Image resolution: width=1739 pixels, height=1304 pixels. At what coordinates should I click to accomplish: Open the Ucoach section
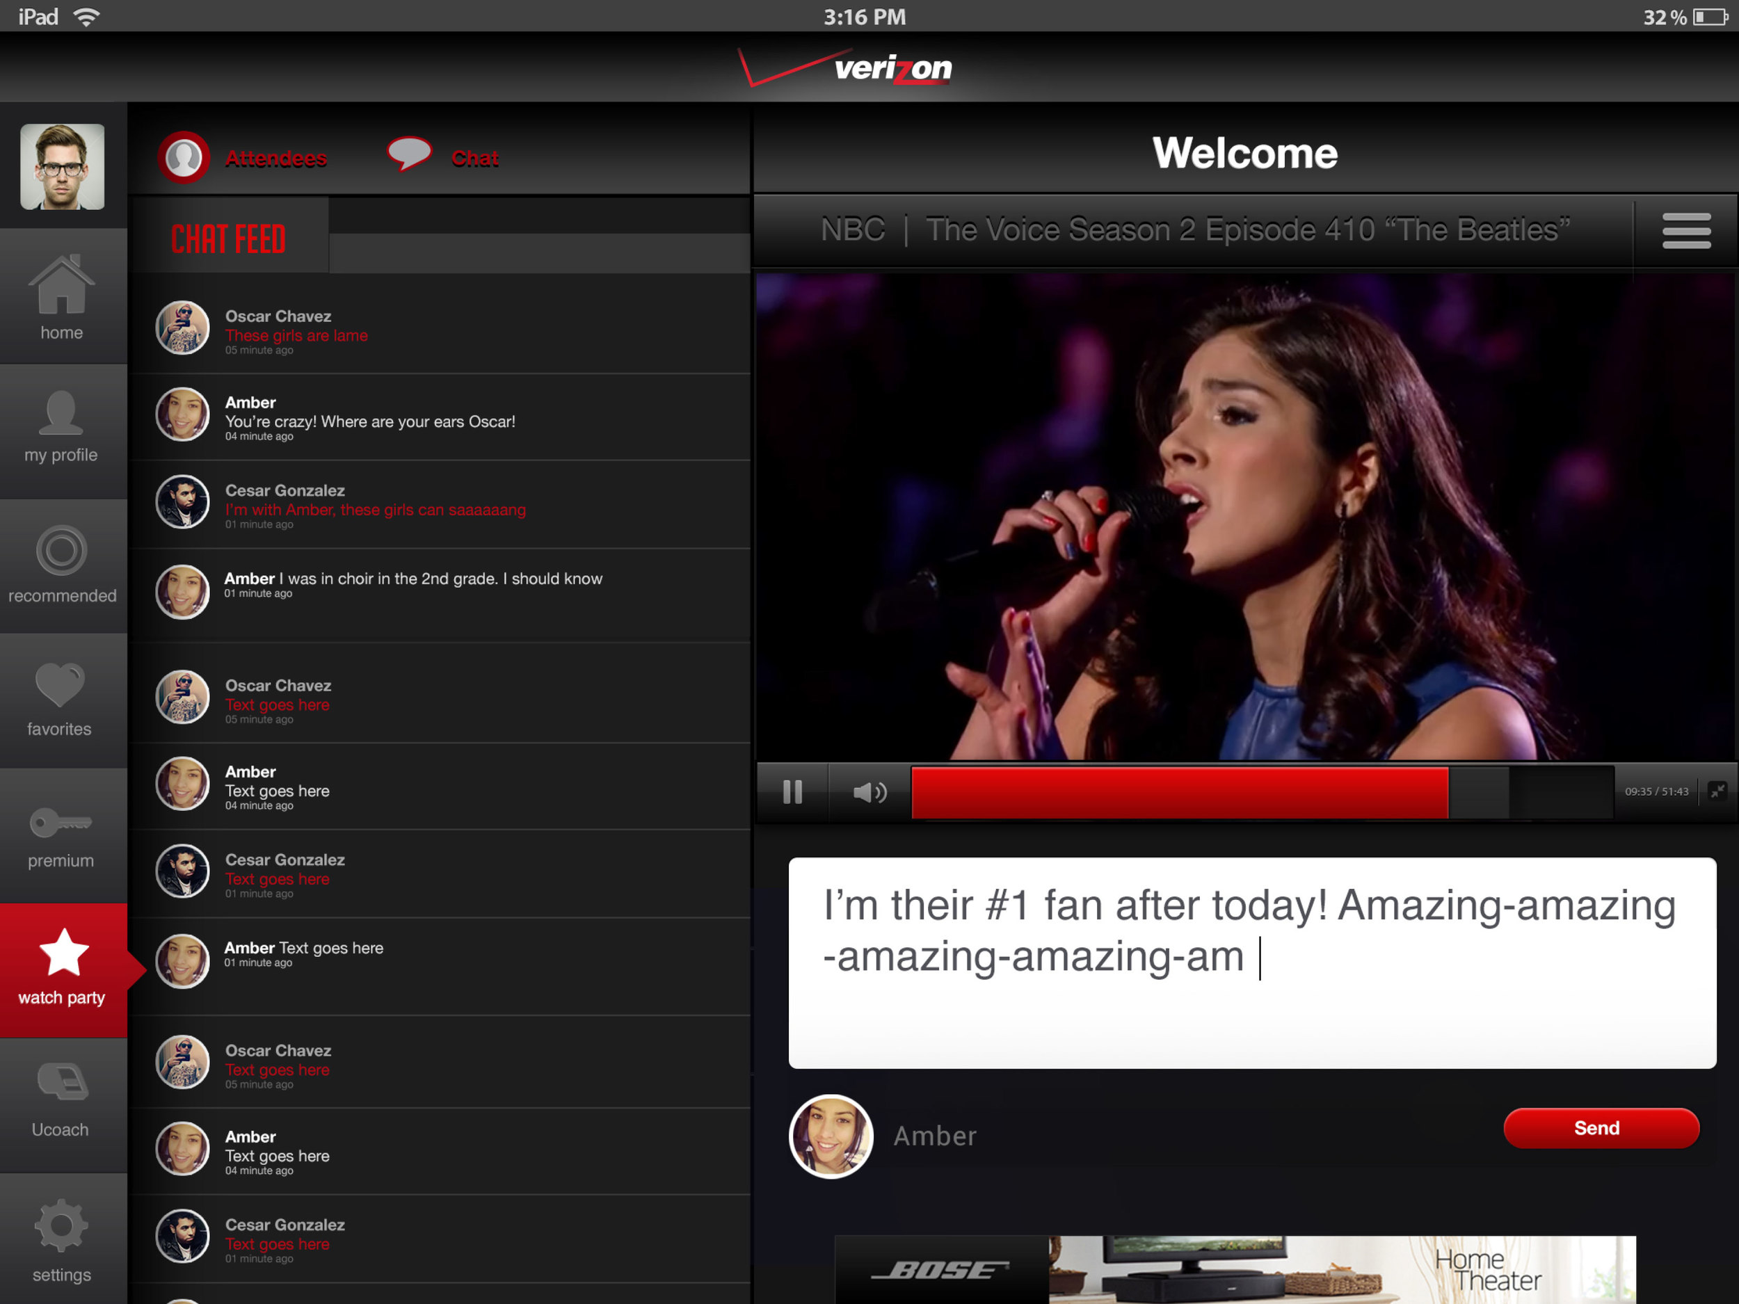coord(61,1100)
